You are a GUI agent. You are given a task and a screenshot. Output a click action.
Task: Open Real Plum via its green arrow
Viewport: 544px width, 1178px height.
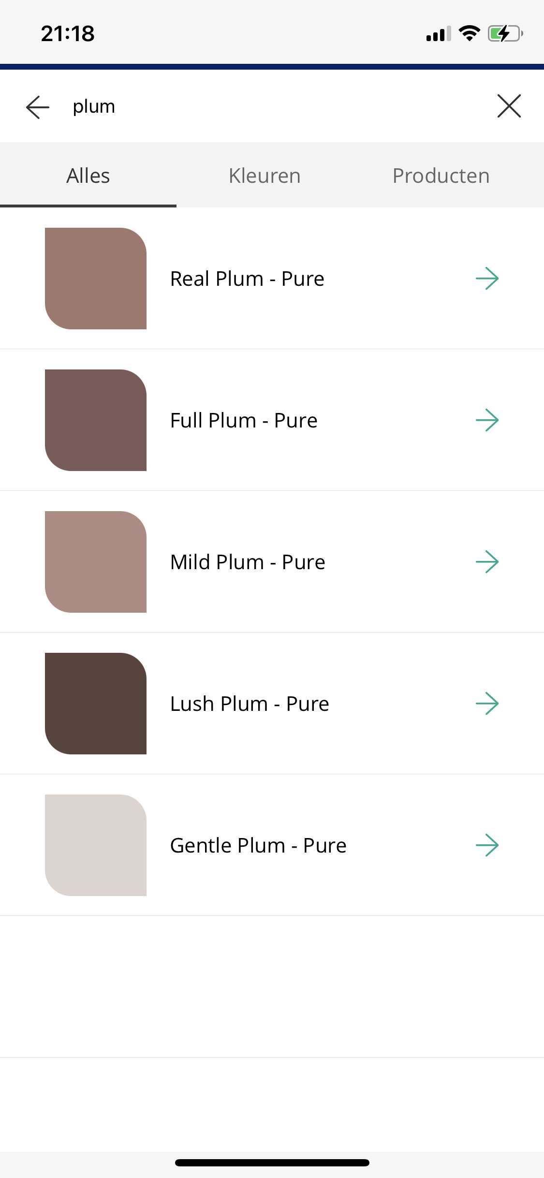point(487,279)
